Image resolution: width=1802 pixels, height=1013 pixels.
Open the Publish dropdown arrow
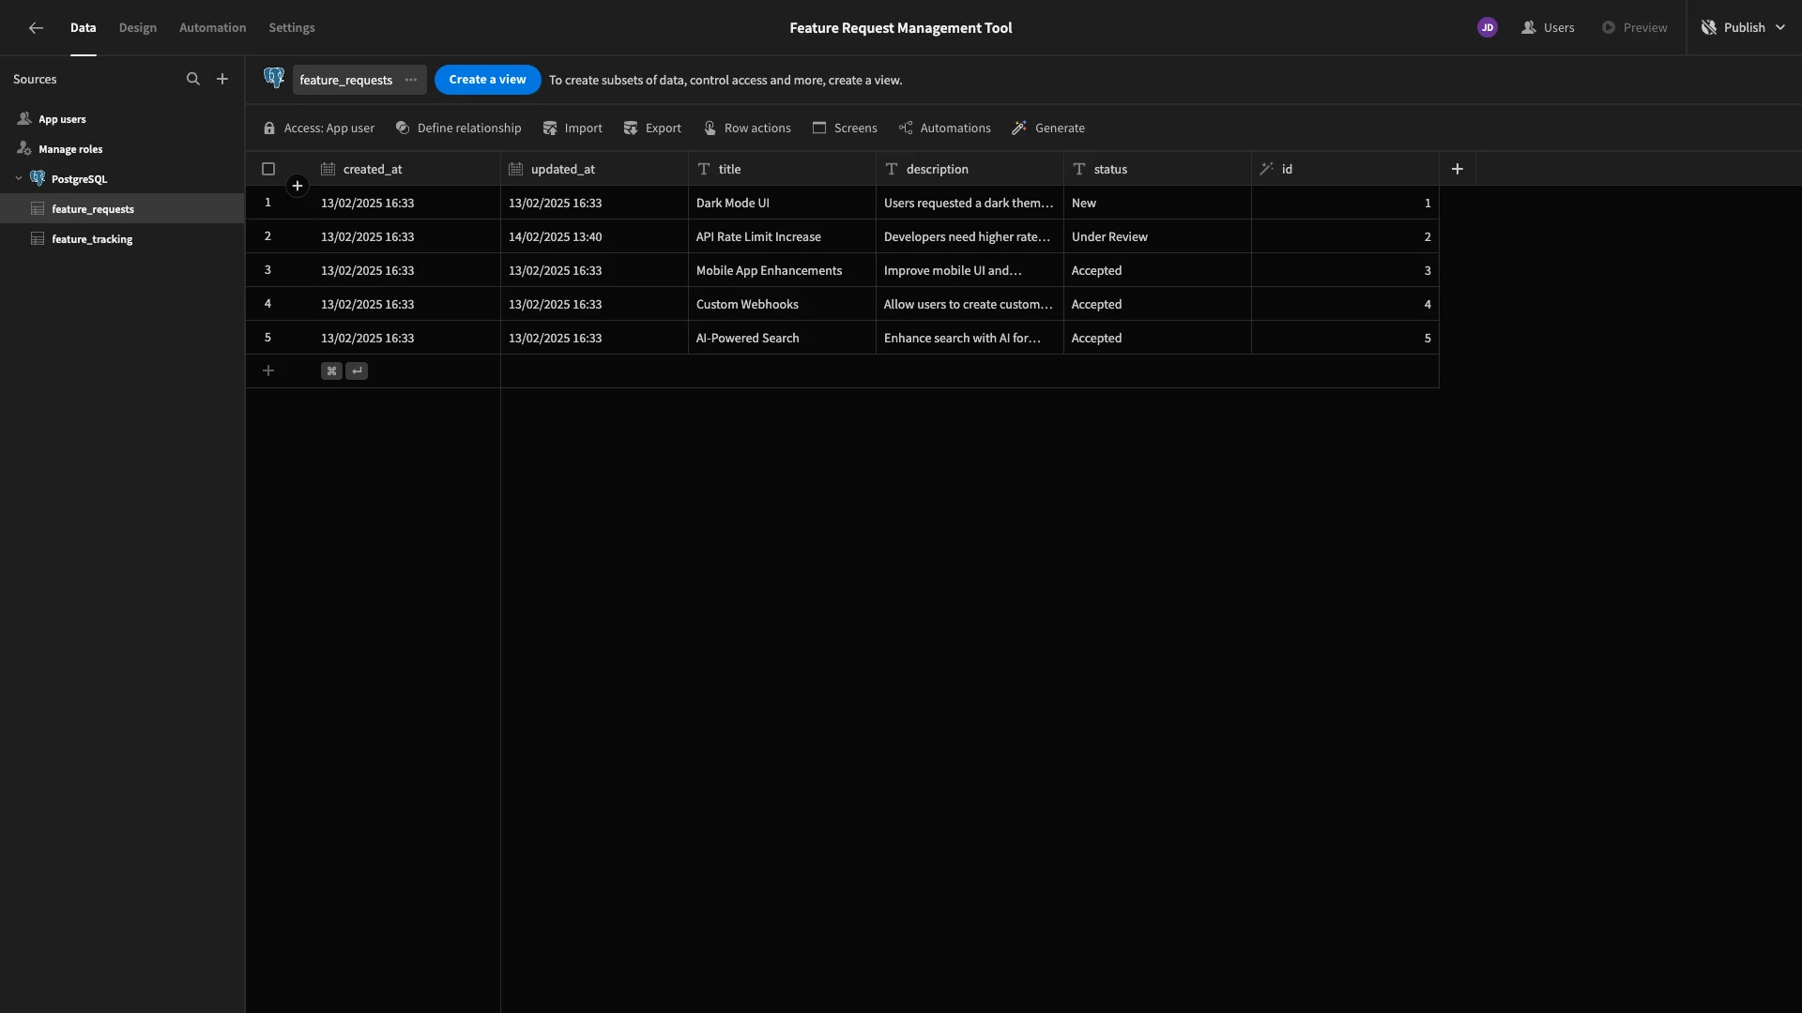coord(1780,28)
